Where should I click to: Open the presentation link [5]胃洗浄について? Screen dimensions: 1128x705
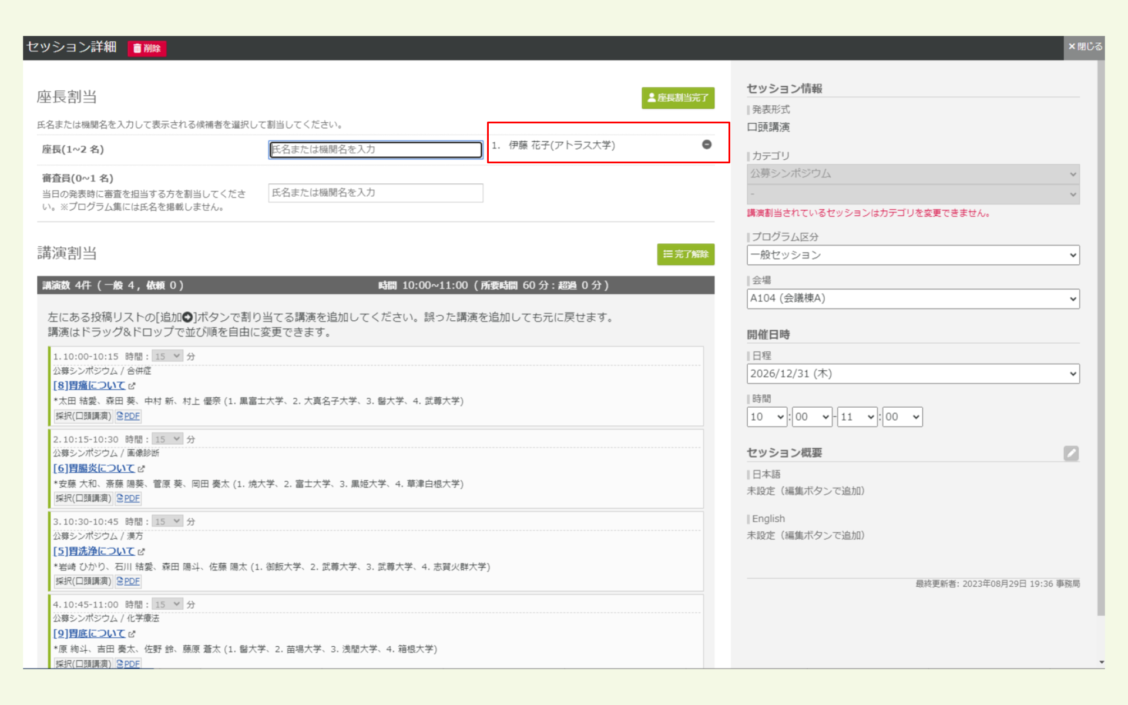[x=93, y=551]
